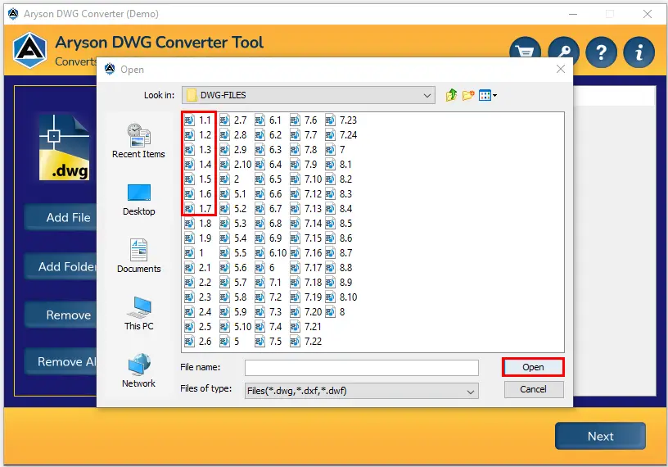Select file 5.5
668x467 pixels.
233,253
